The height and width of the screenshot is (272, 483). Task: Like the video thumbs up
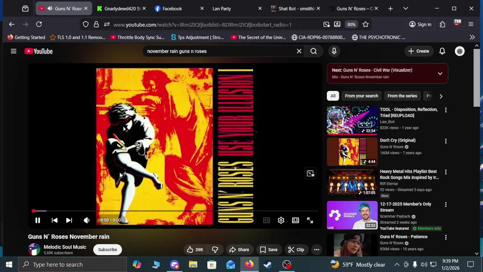point(195,250)
